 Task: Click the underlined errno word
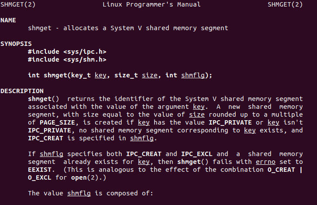point(265,162)
